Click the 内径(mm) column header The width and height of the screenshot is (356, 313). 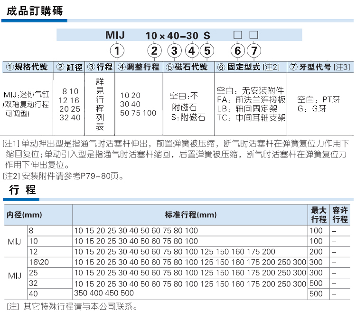click(21, 215)
